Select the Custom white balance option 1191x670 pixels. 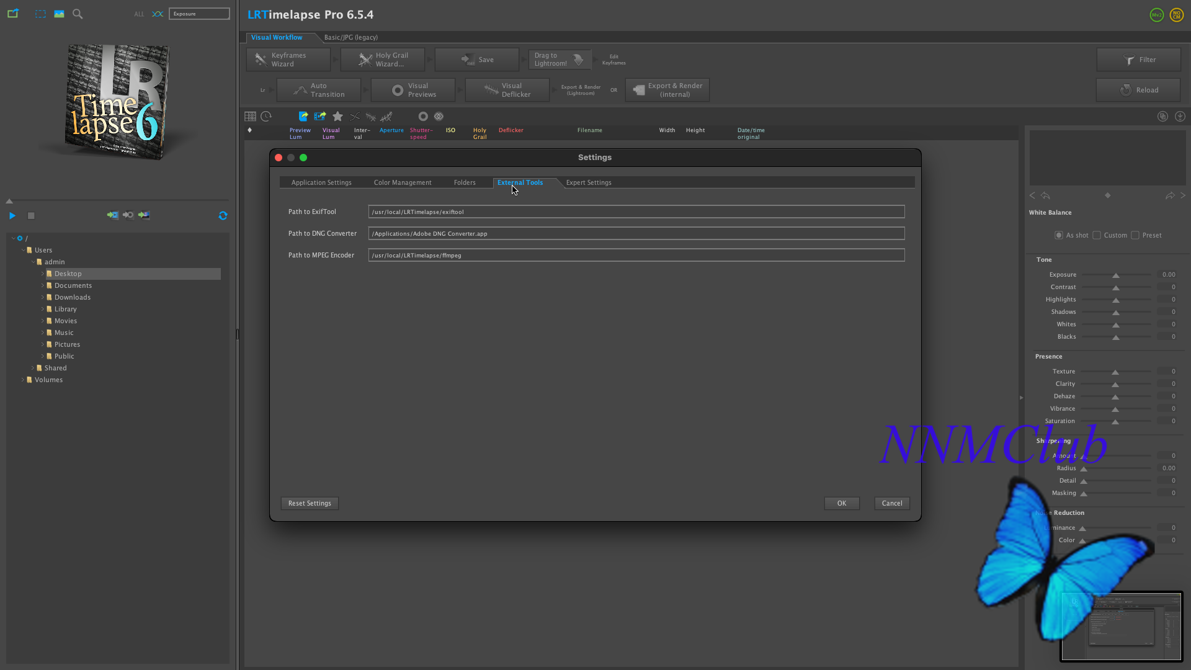(x=1097, y=235)
